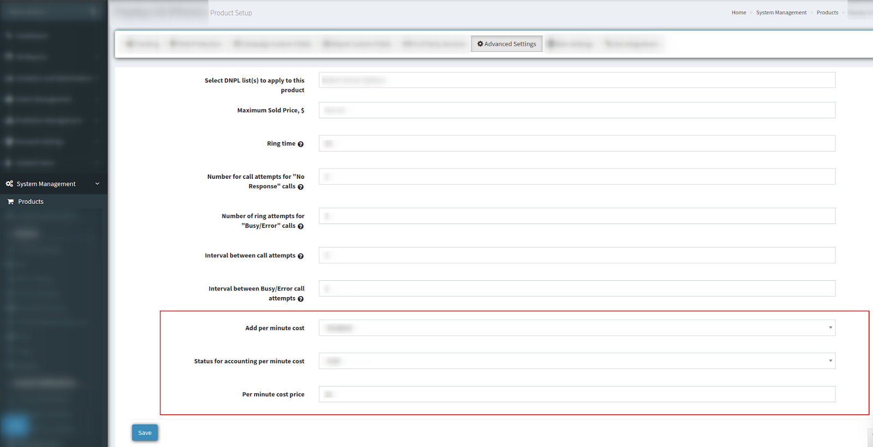Image resolution: width=873 pixels, height=447 pixels.
Task: Open Status for accounting per minute cost dropdown
Action: (x=577, y=361)
